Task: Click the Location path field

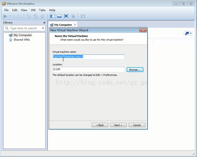Action: [88, 69]
